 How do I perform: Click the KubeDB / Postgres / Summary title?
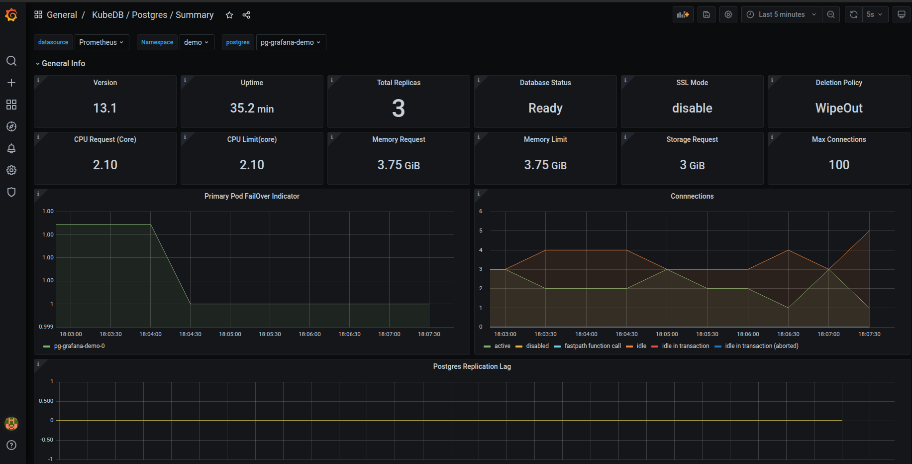point(153,15)
